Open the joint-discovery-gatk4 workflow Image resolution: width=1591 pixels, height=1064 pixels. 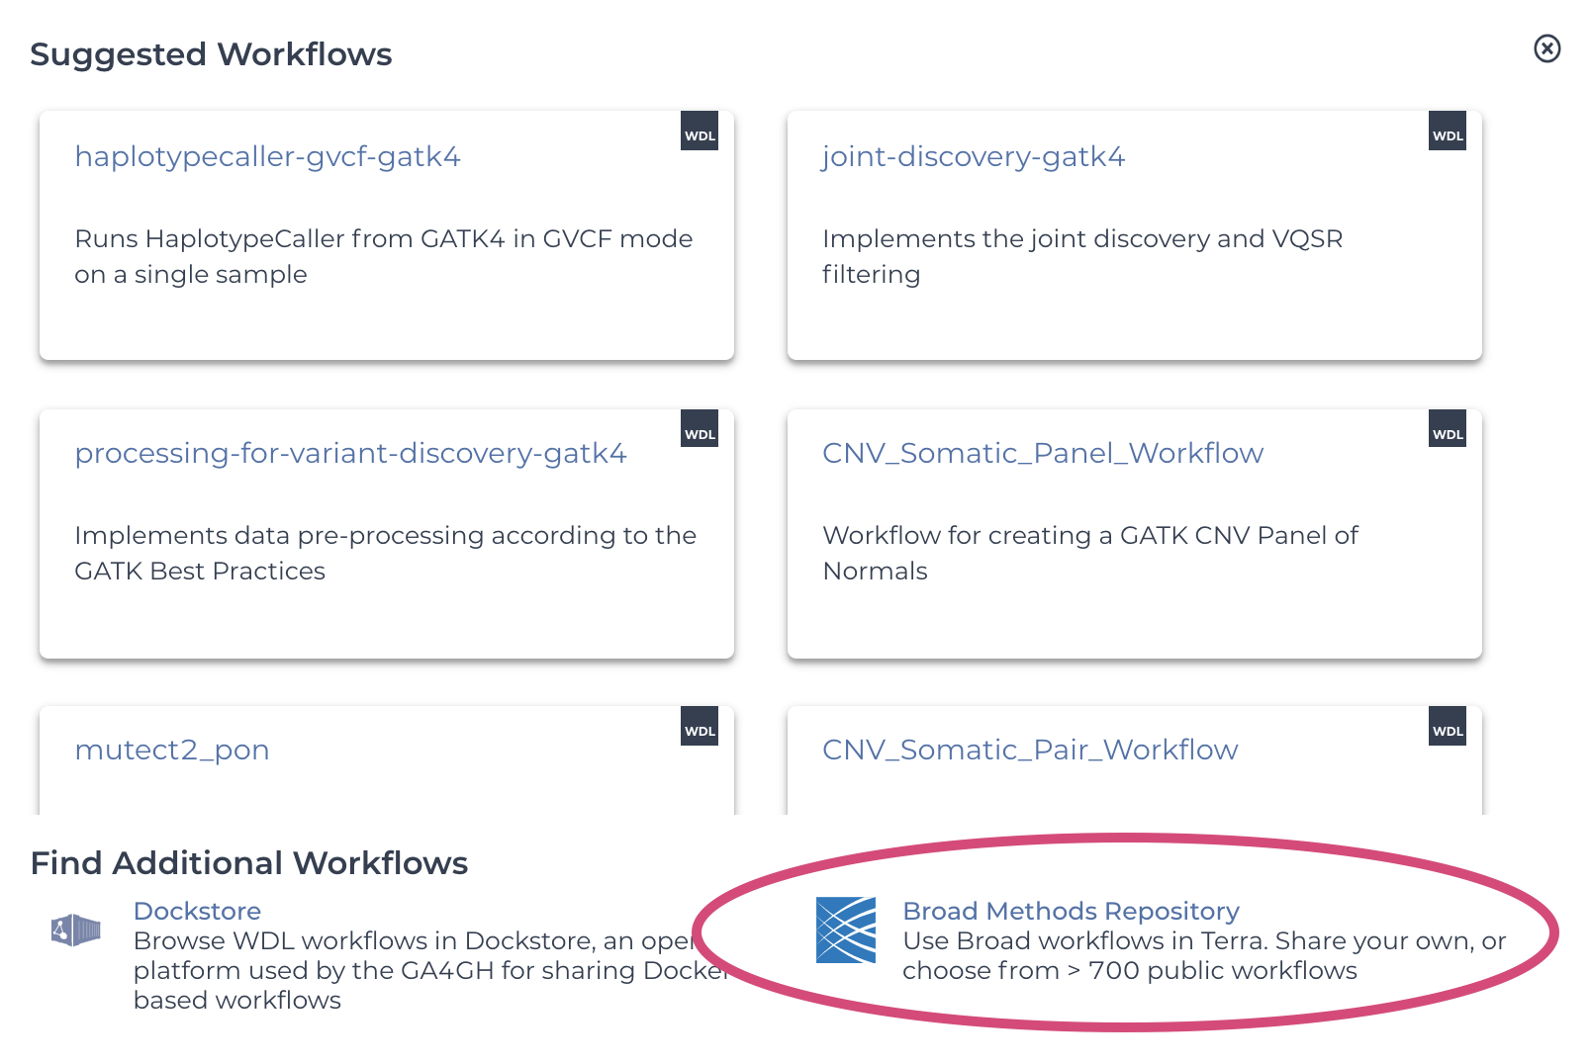click(x=974, y=156)
